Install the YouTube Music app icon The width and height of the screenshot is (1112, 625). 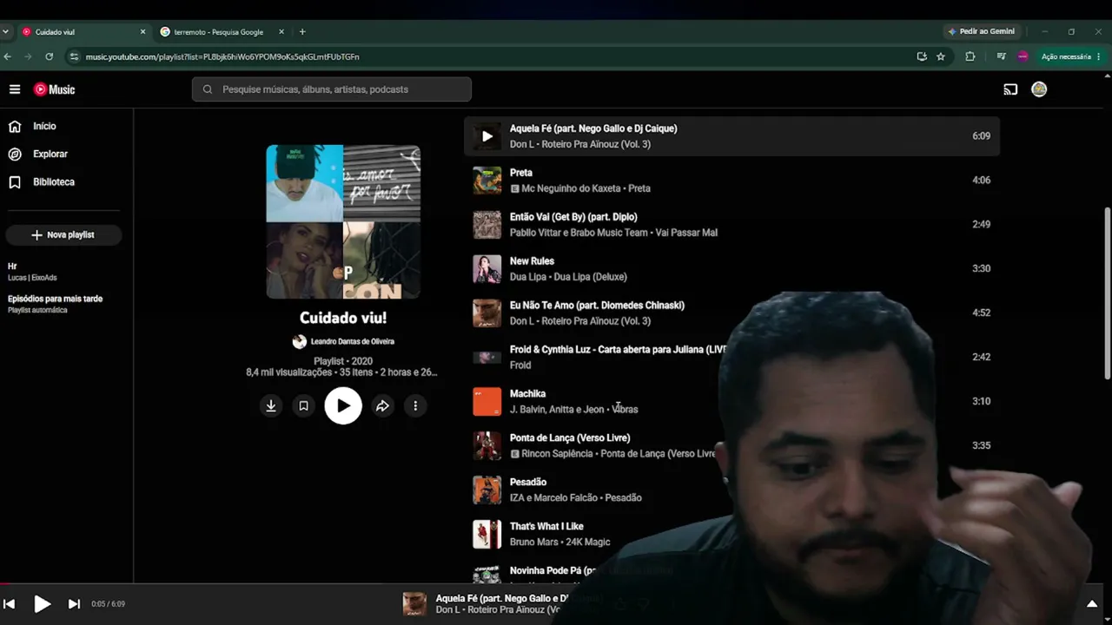922,56
